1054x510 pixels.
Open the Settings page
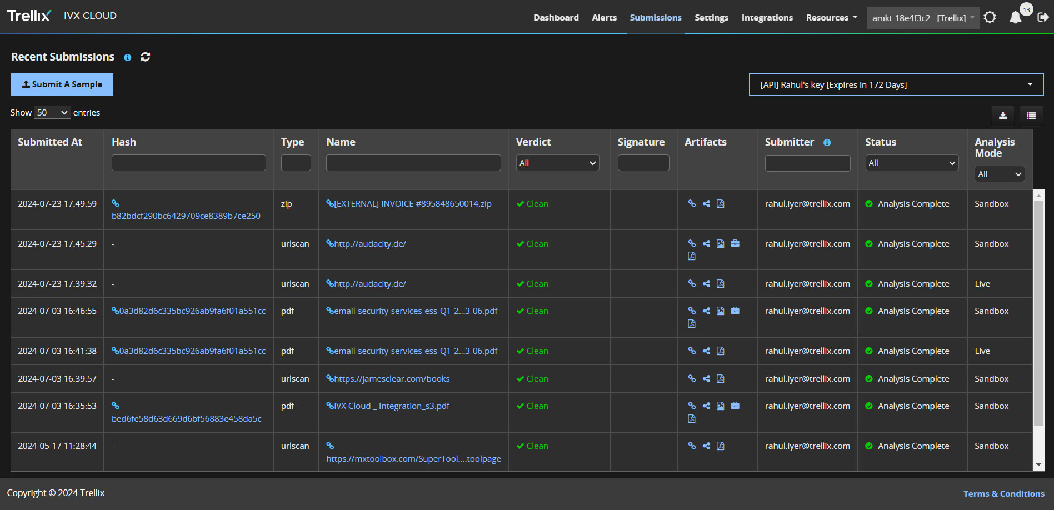(711, 18)
